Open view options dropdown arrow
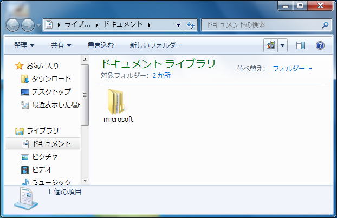This screenshot has height=218, width=337. click(x=282, y=45)
